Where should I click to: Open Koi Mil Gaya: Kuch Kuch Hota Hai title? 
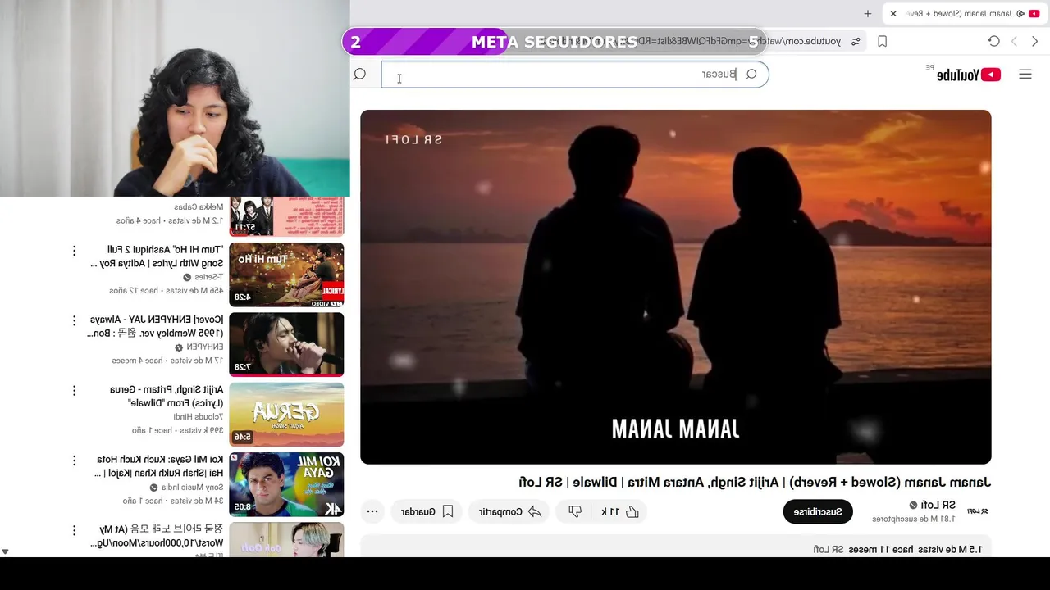pyautogui.click(x=159, y=466)
